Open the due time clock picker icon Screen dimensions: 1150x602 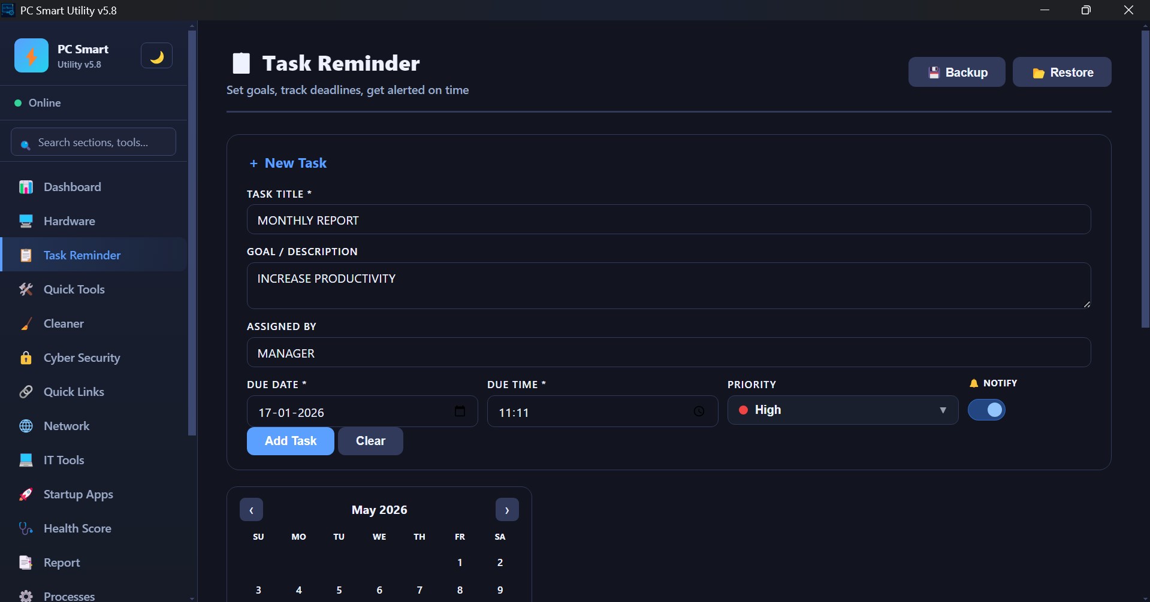coord(699,411)
